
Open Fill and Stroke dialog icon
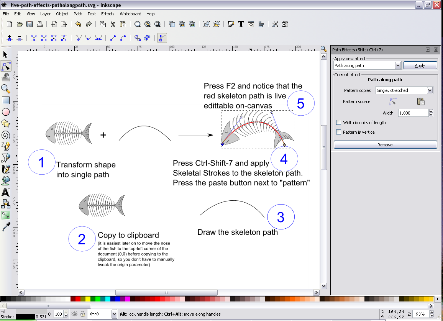[231, 24]
